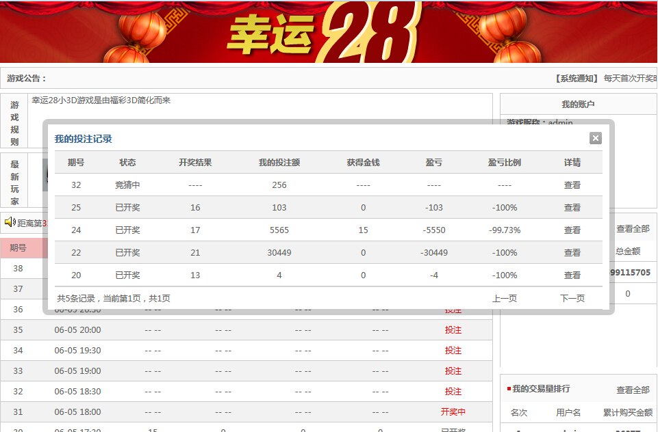The height and width of the screenshot is (432, 658).
Task: Click date 06-05 19:30 in period 34 row
Action: pyautogui.click(x=77, y=350)
